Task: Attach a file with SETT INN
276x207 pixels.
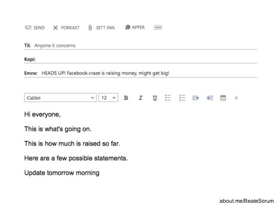Action: (101, 28)
